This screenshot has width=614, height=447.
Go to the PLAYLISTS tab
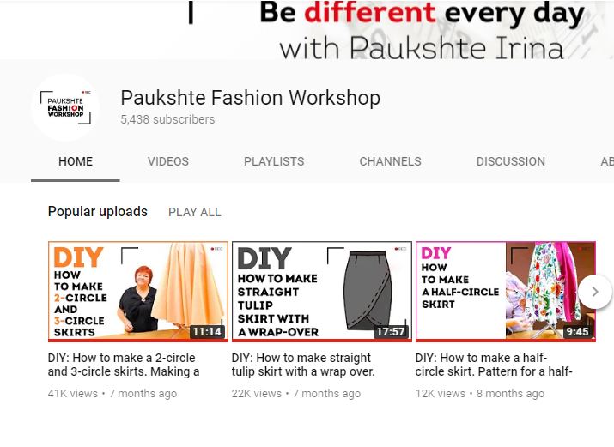pyautogui.click(x=274, y=161)
